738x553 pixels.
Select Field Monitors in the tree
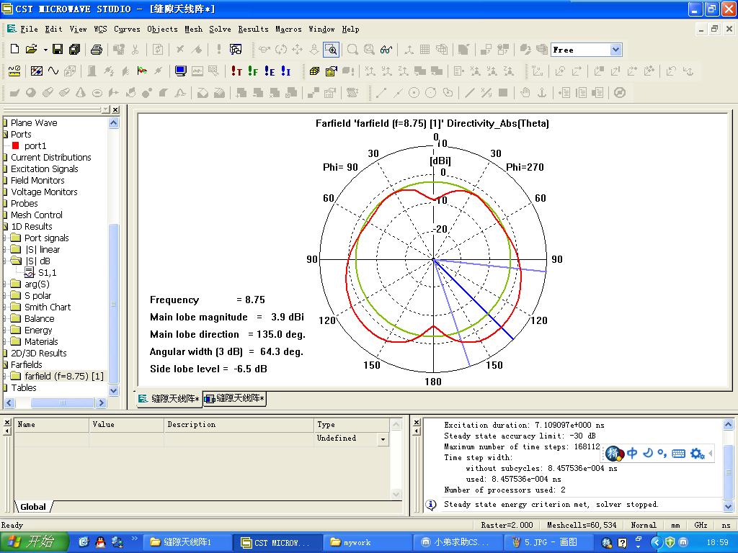[x=37, y=180]
